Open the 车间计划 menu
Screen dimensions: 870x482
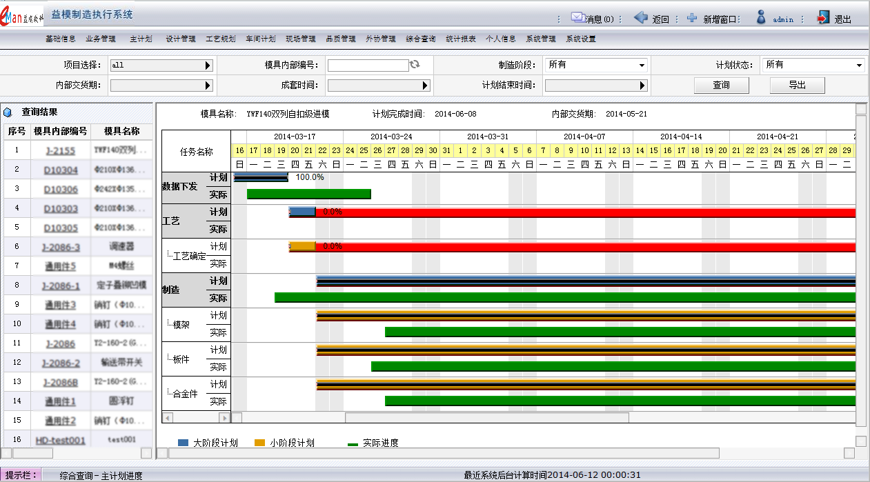click(260, 39)
